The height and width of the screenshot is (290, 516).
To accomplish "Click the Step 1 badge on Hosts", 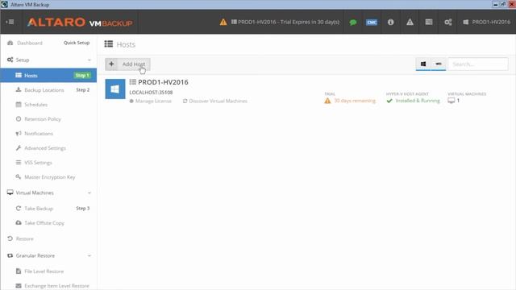I will coord(82,75).
